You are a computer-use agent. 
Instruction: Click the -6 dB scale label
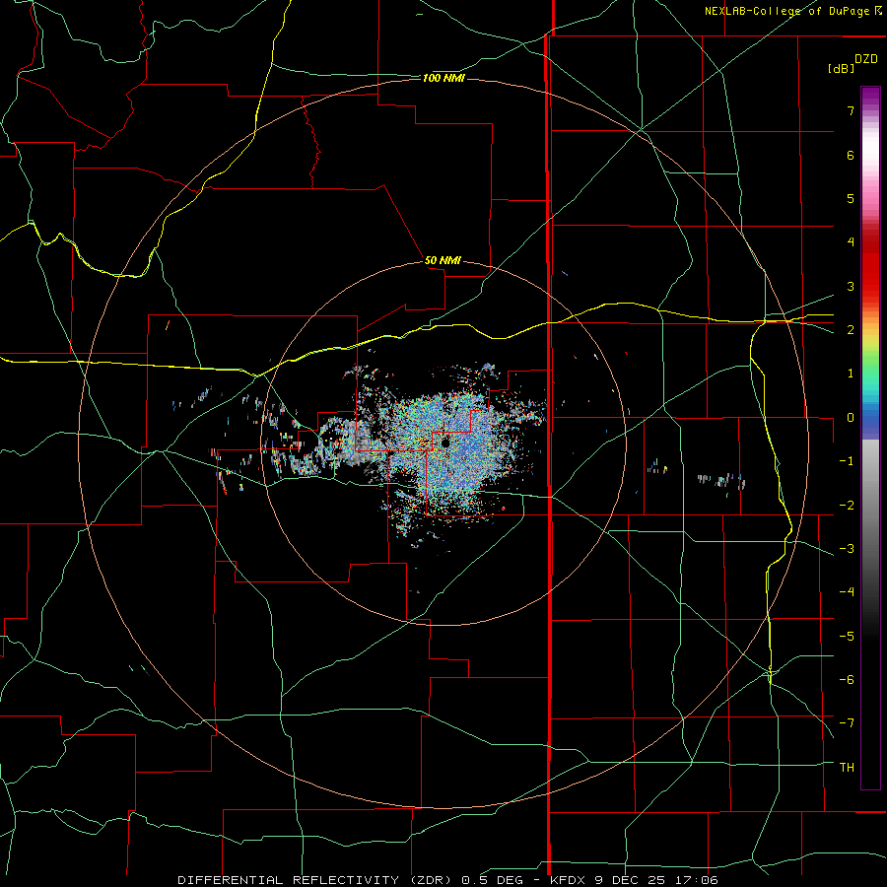point(847,679)
